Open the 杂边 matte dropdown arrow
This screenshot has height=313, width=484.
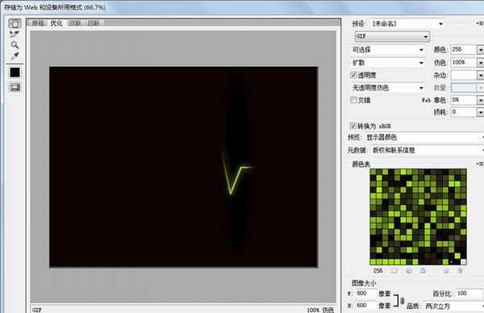pos(480,75)
